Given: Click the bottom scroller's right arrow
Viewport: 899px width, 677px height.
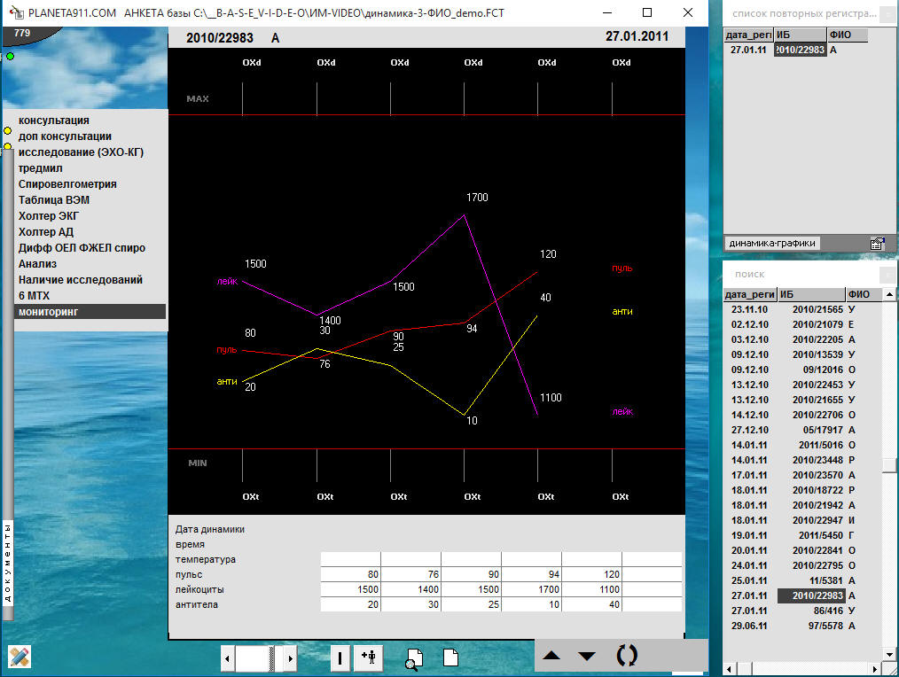Looking at the screenshot, I should 290,658.
